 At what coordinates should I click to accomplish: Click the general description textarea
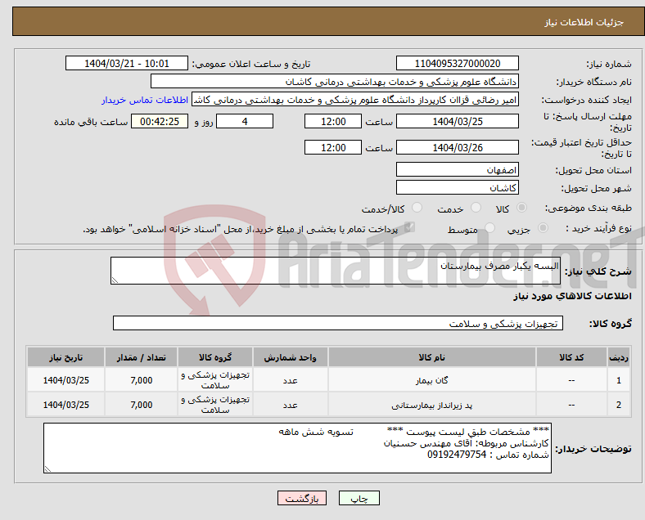coord(336,271)
